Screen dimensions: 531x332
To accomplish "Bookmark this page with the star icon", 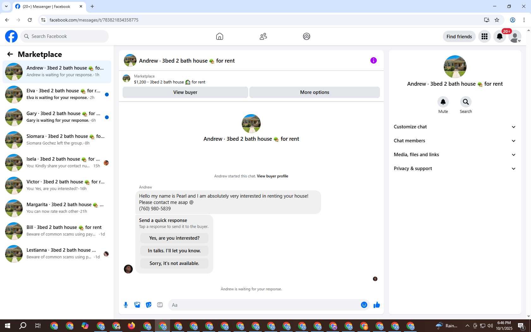I will (x=497, y=20).
